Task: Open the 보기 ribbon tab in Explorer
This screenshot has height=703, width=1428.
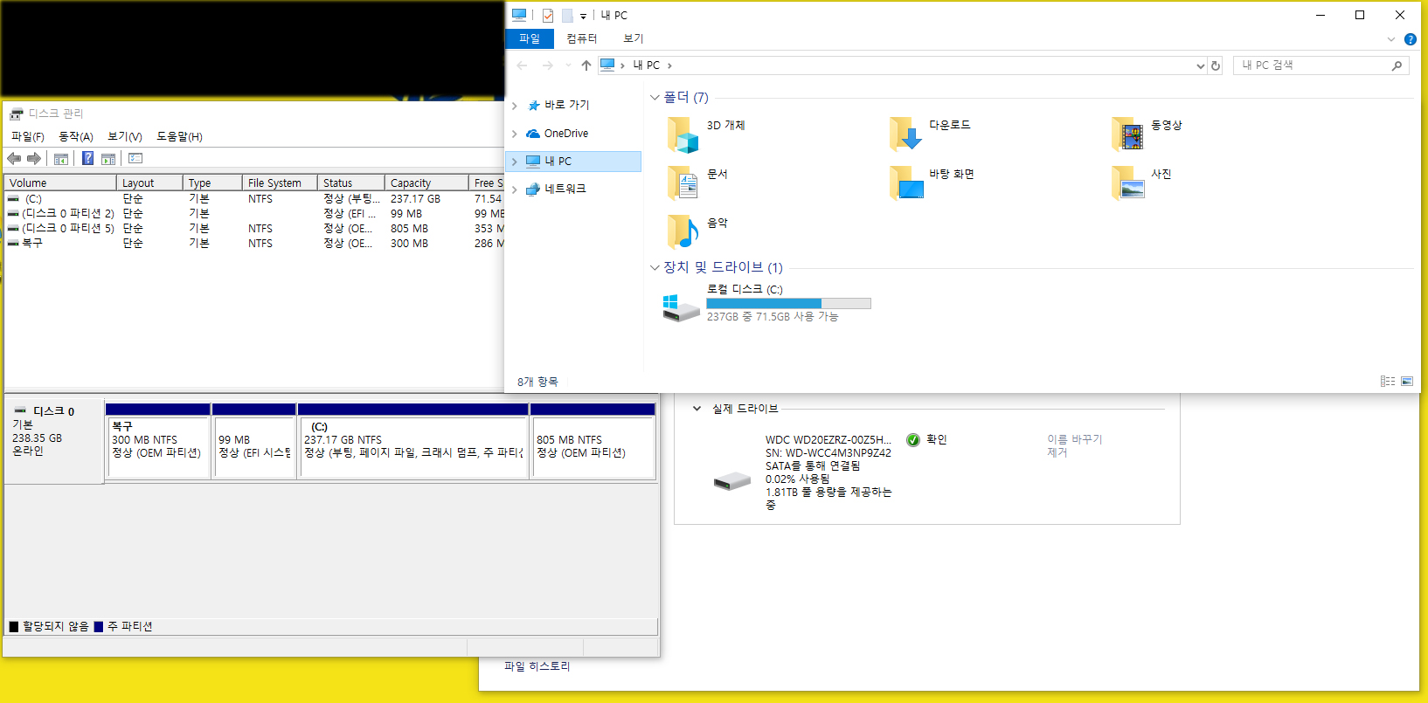Action: (634, 38)
